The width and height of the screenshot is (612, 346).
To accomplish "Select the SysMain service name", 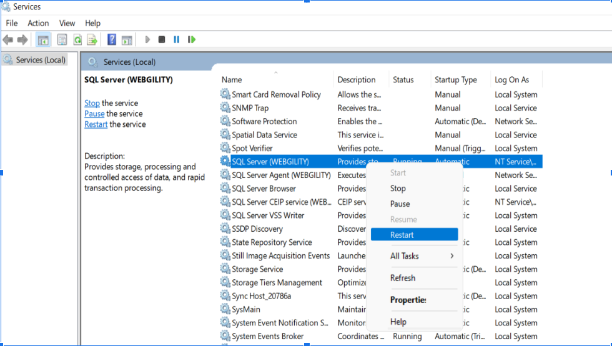I will (x=246, y=309).
